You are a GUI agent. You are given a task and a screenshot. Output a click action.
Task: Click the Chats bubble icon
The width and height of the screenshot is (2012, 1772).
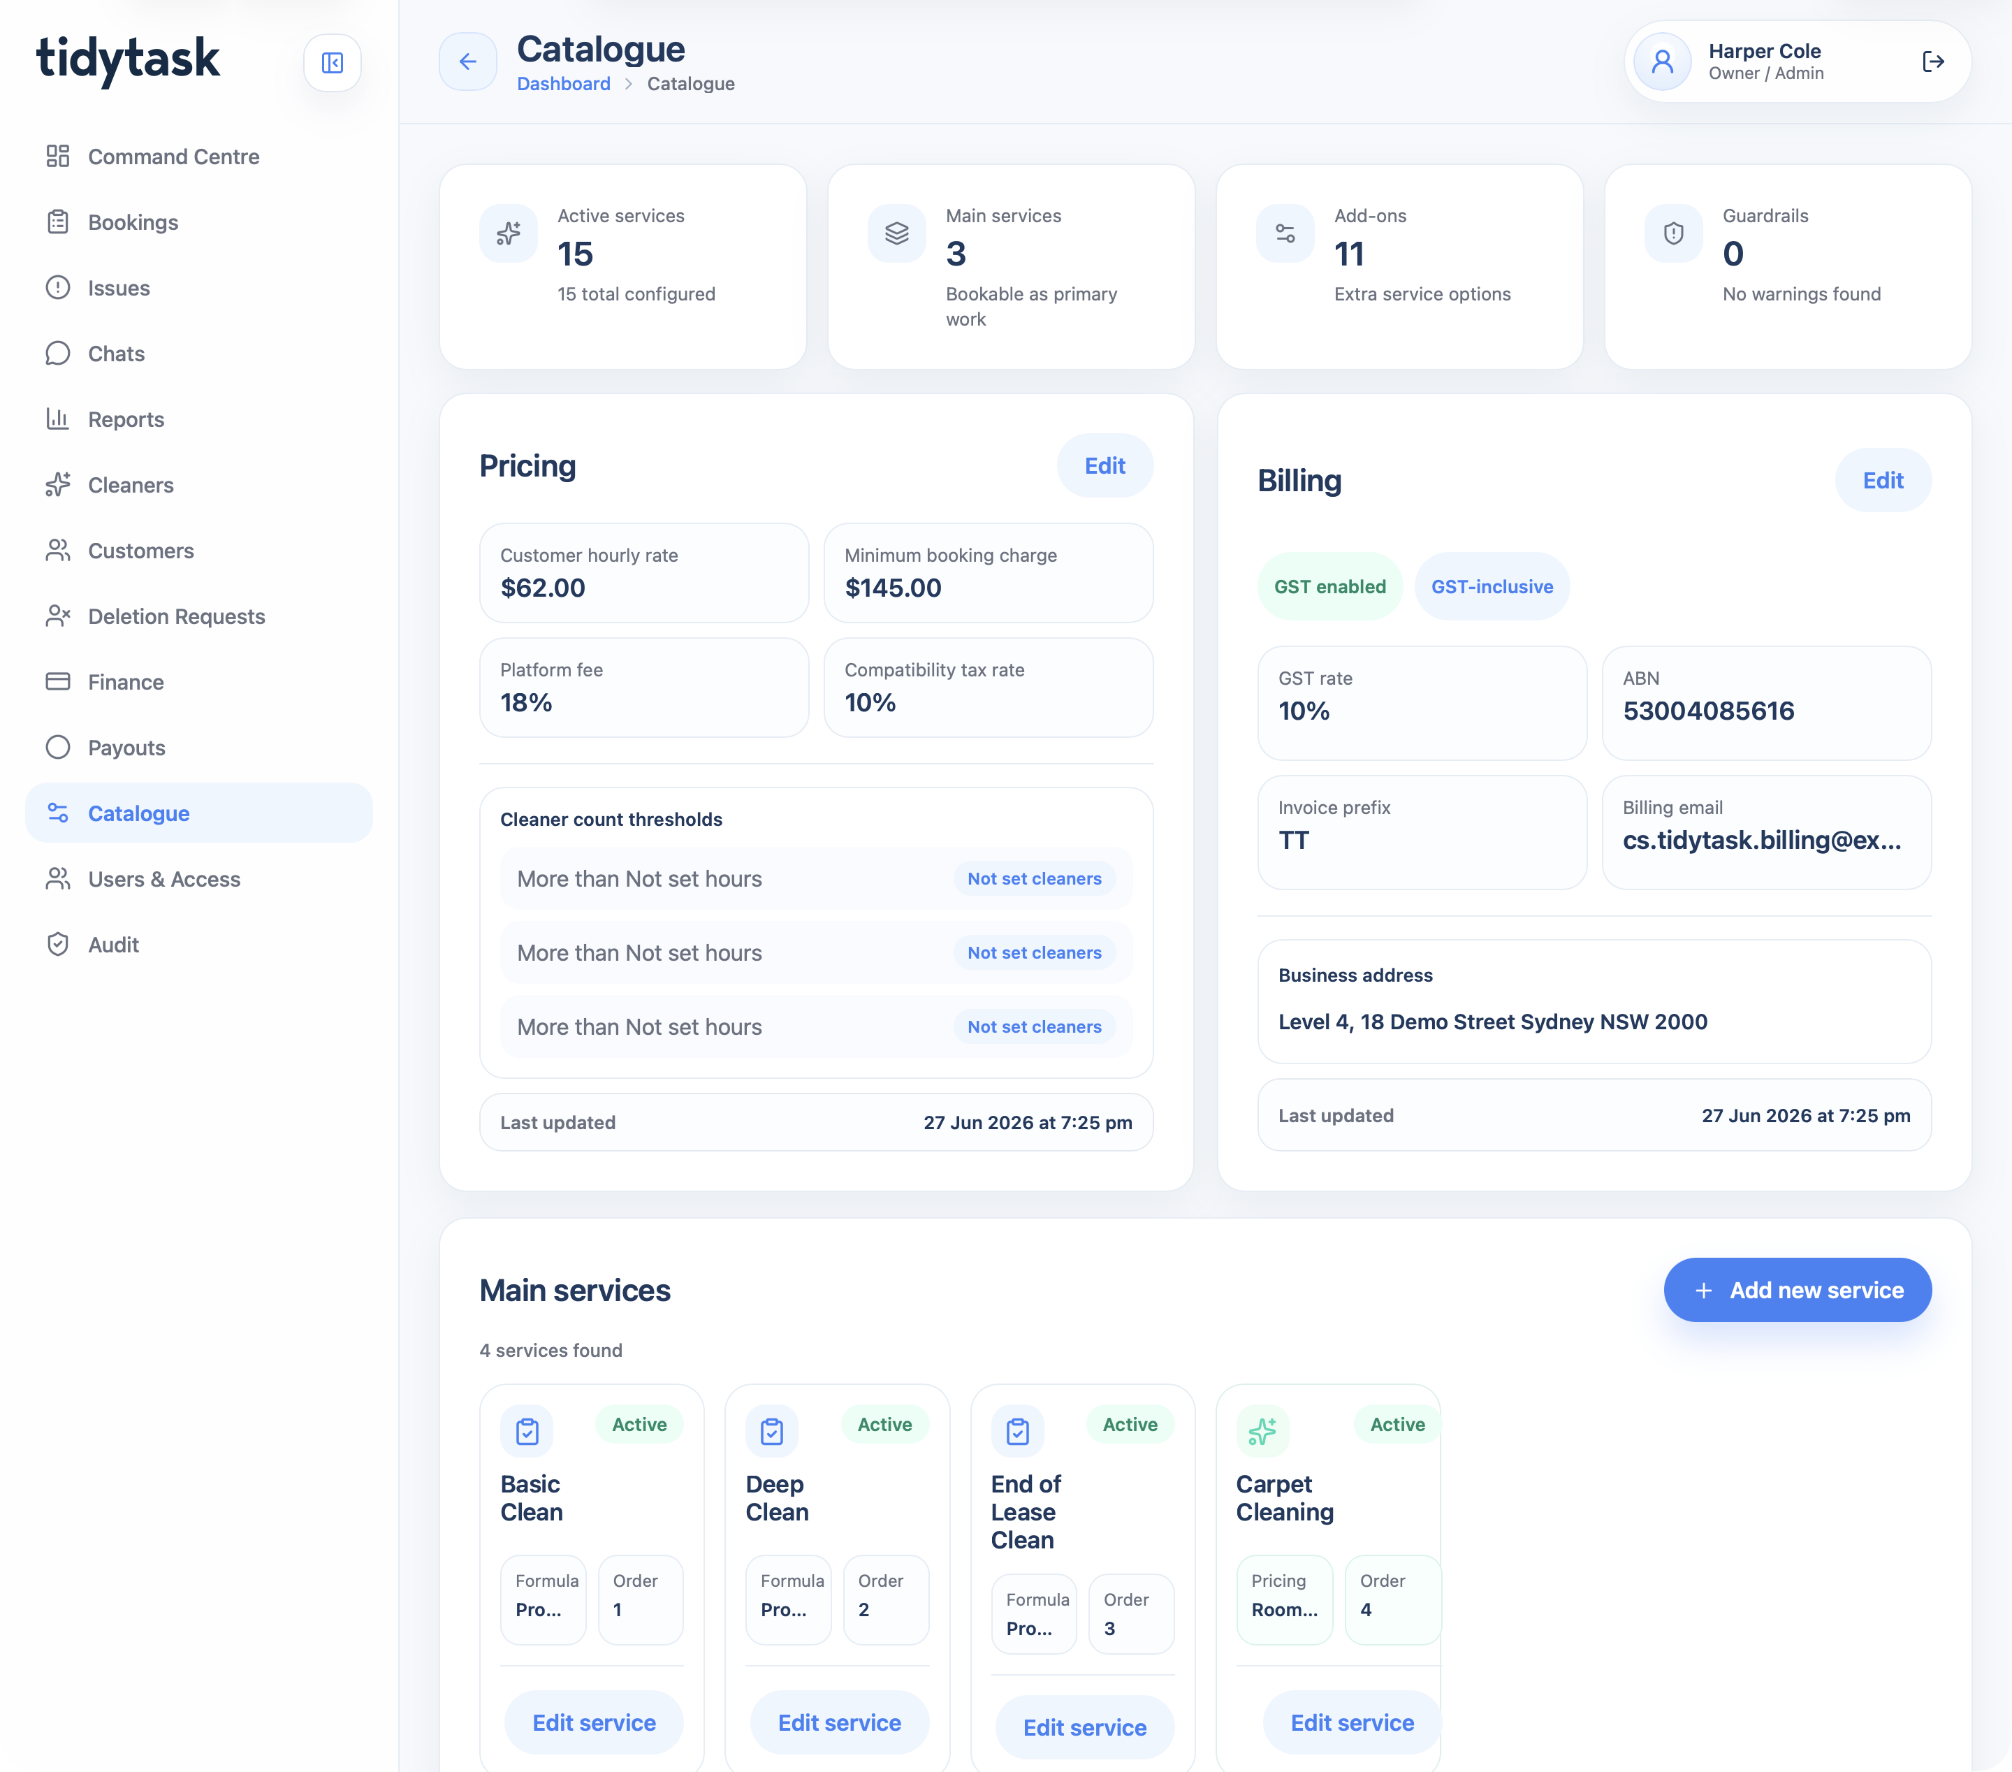point(58,354)
